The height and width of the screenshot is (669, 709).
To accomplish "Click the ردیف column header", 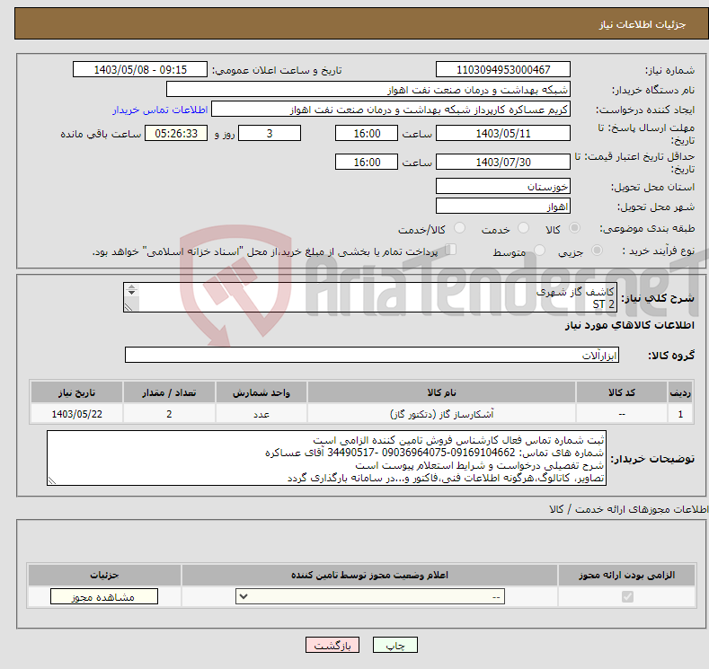I will tap(680, 392).
